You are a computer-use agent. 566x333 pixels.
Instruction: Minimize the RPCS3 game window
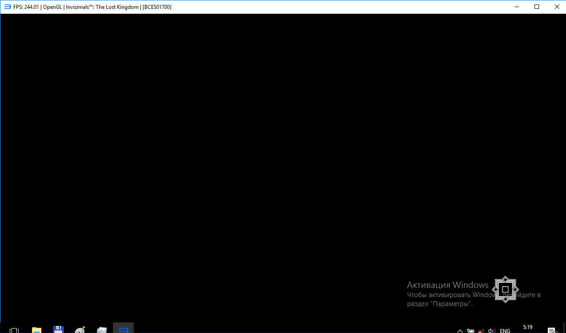tap(516, 7)
